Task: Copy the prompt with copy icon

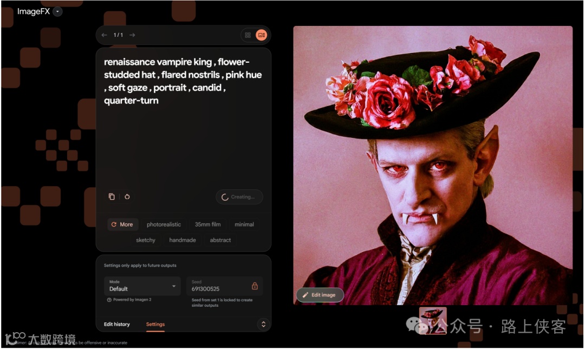Action: click(112, 197)
